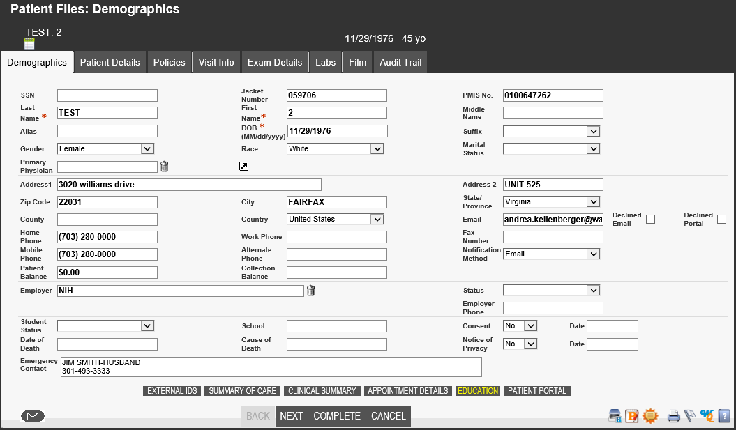Click the Jacket Number field

(x=337, y=95)
